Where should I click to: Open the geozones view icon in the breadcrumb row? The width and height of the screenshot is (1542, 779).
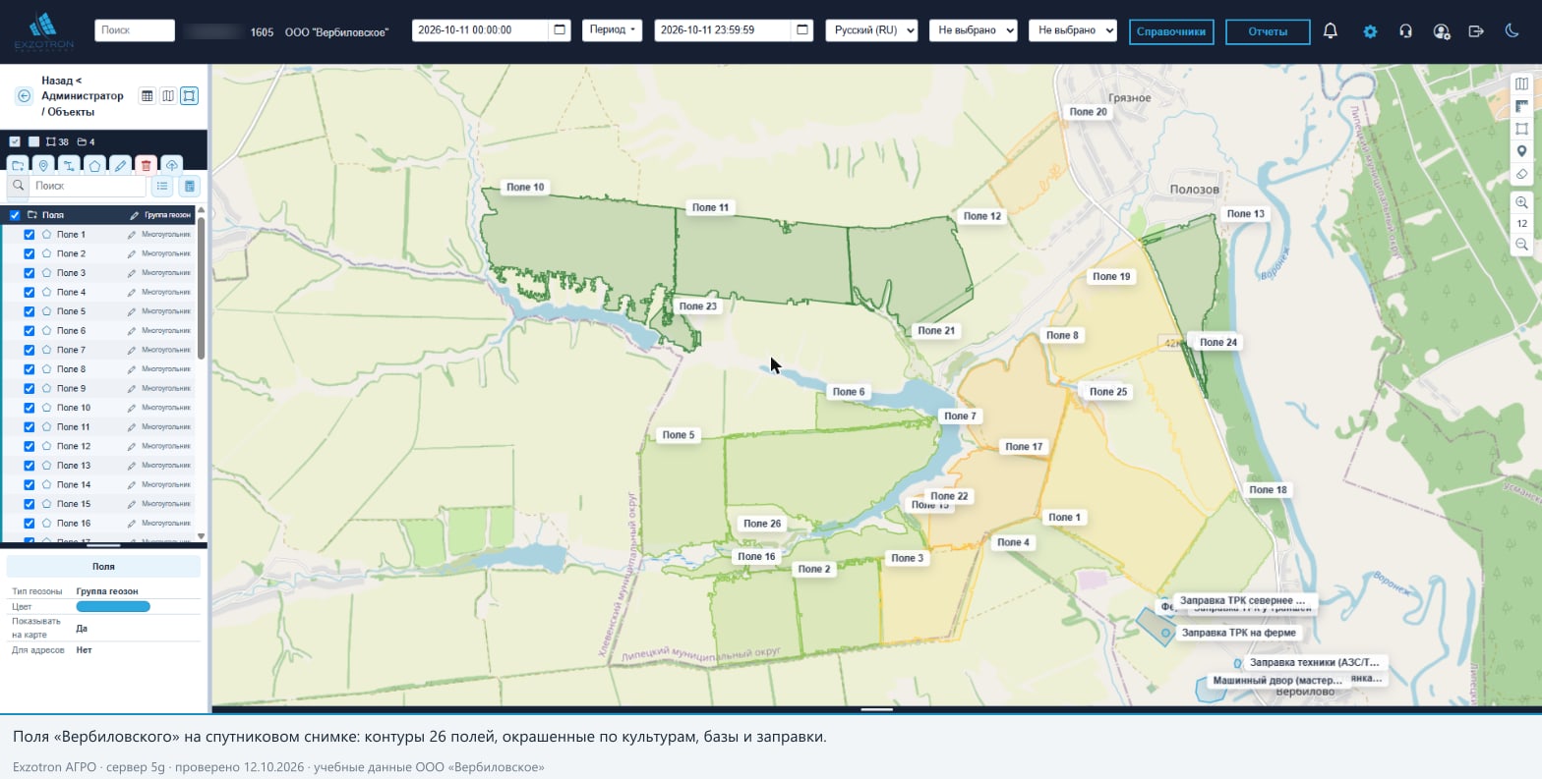pyautogui.click(x=190, y=95)
